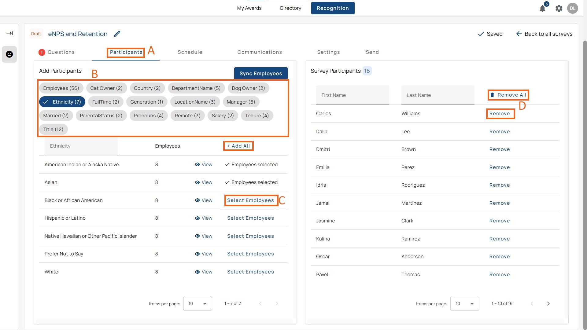View employees for Hispanic or Latino
The image size is (587, 330).
tap(204, 218)
